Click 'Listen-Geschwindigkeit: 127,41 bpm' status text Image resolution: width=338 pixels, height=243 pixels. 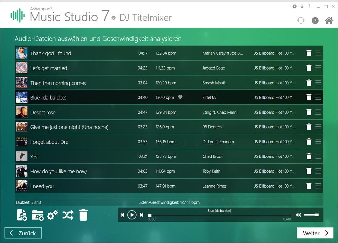(169, 202)
